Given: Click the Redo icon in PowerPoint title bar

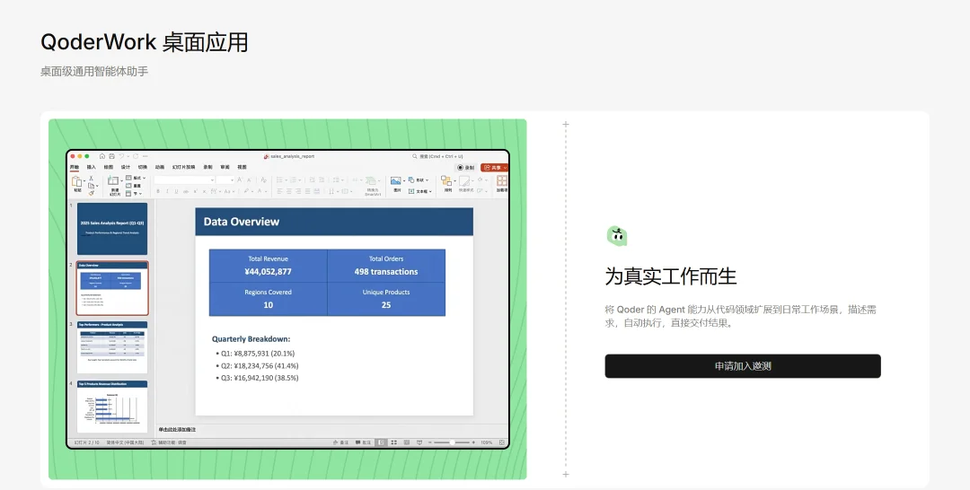Looking at the screenshot, I should coord(136,156).
